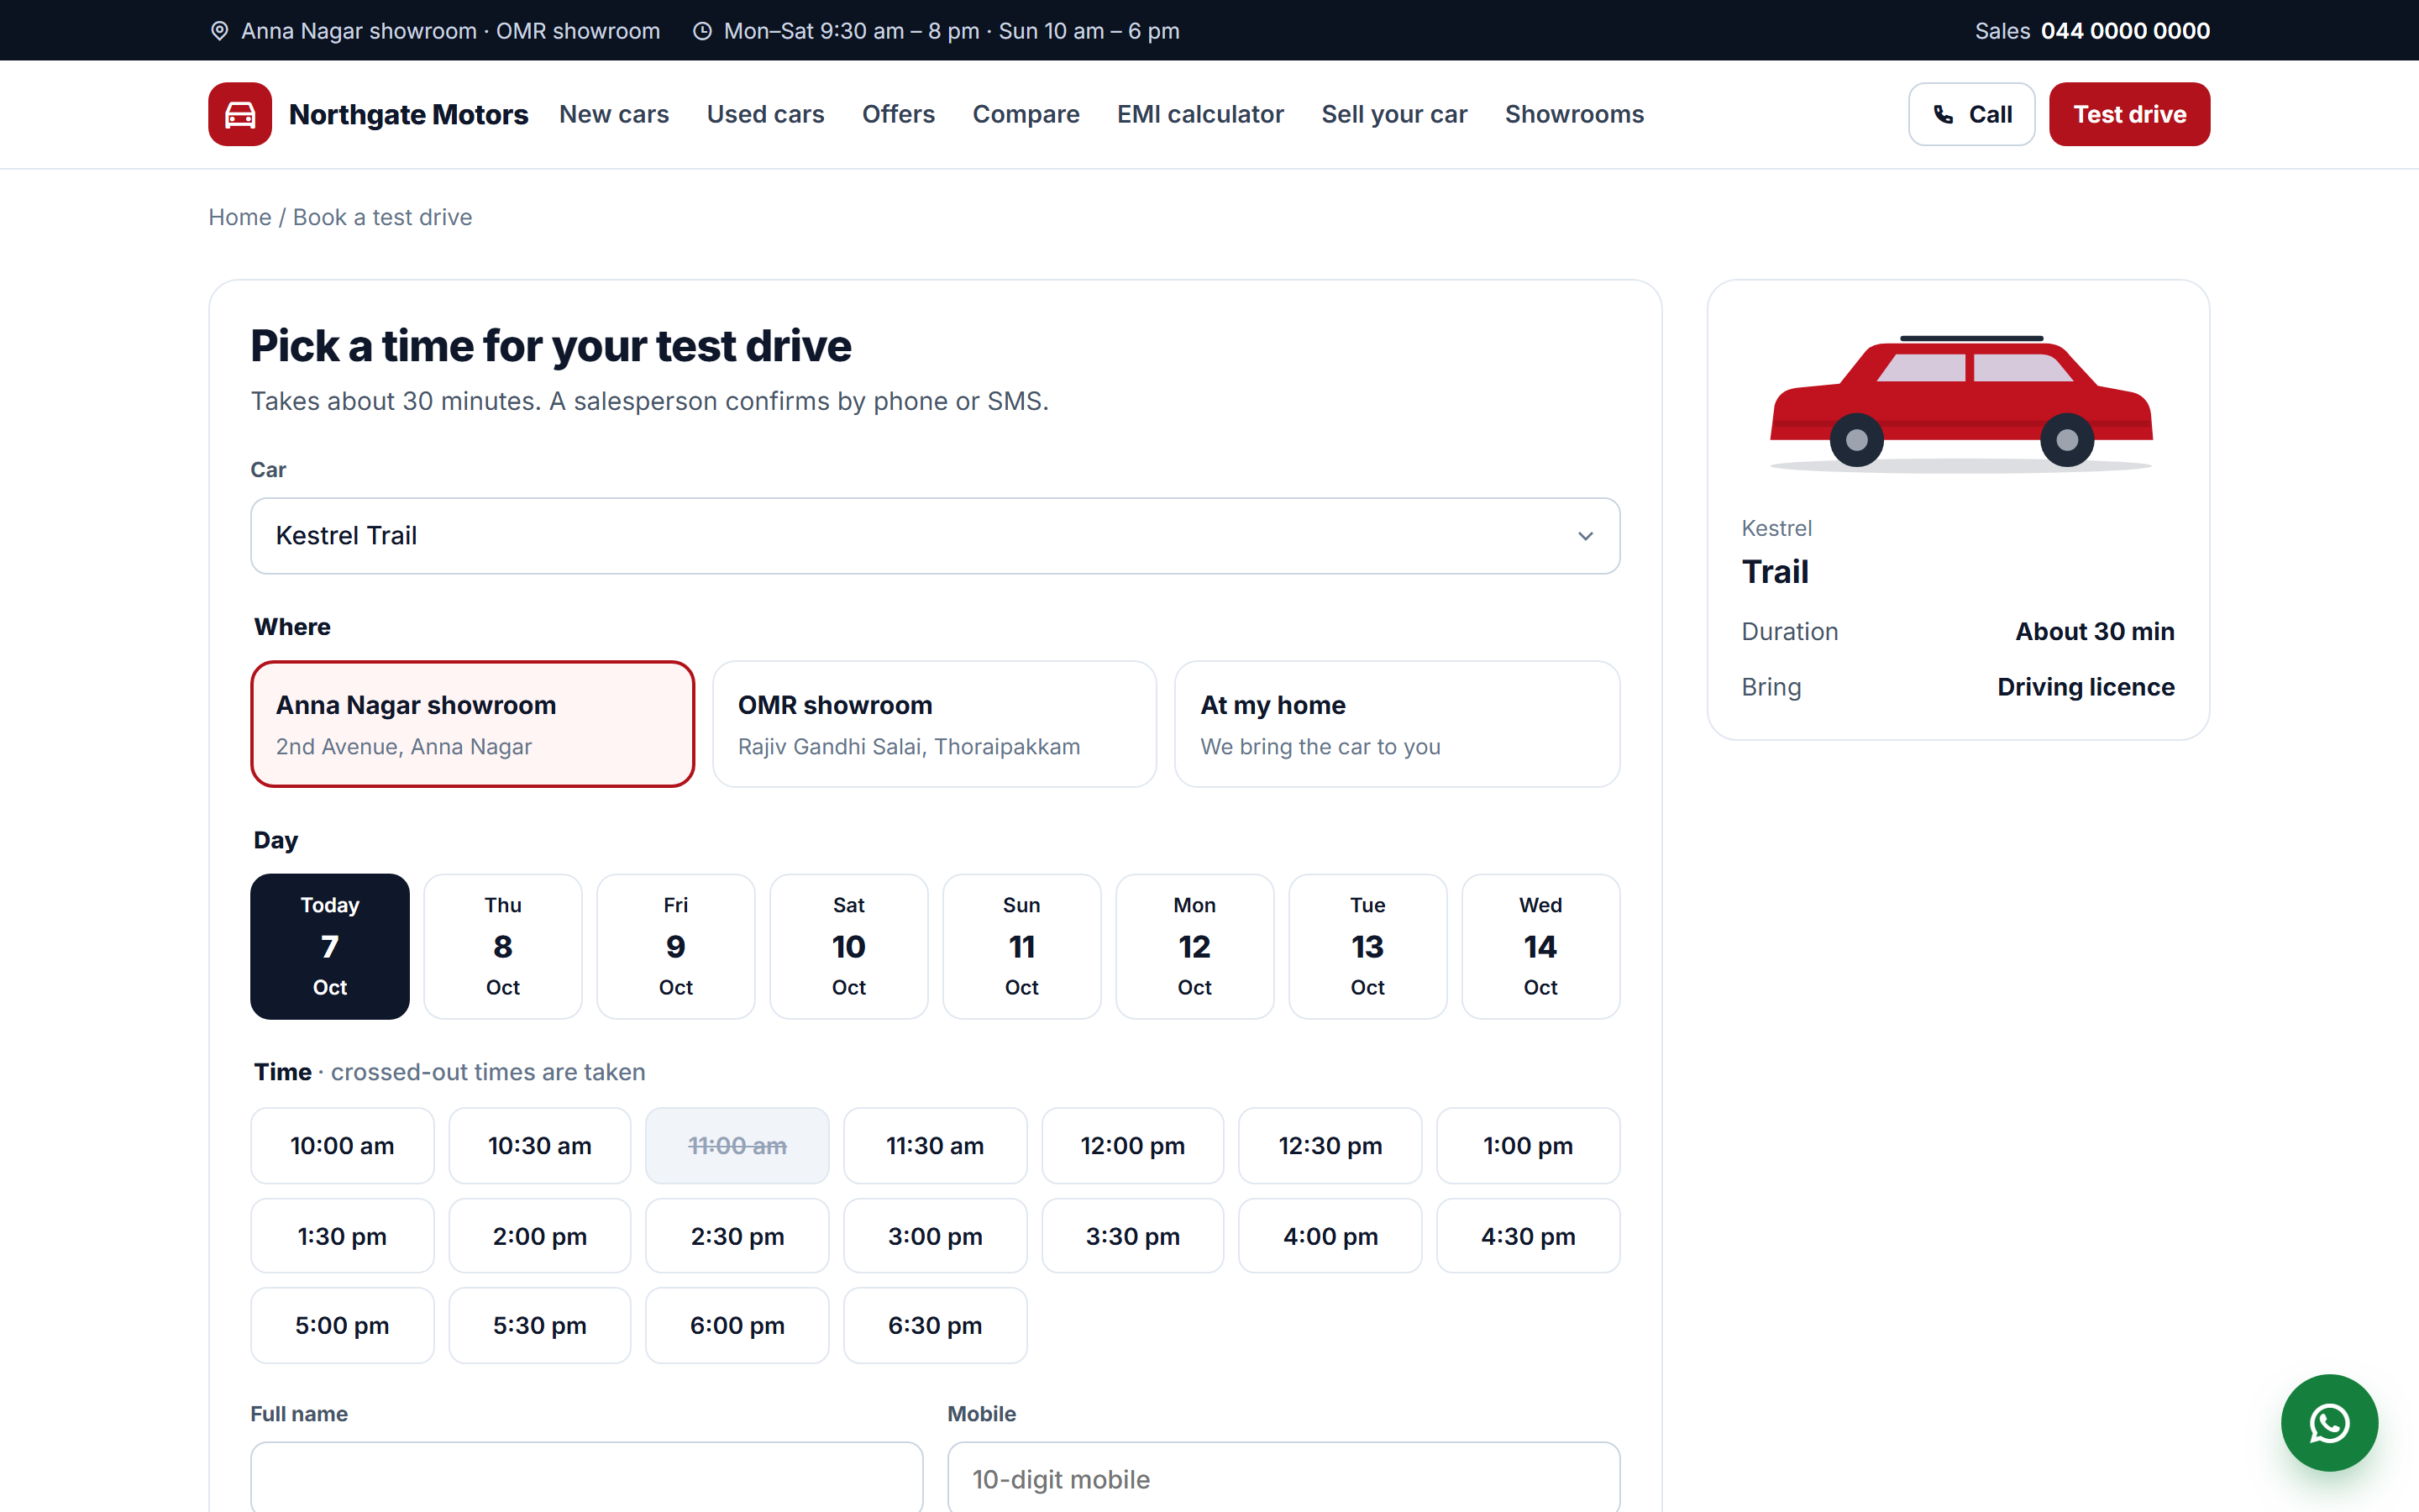Click the location pin icon in top bar

coord(220,31)
